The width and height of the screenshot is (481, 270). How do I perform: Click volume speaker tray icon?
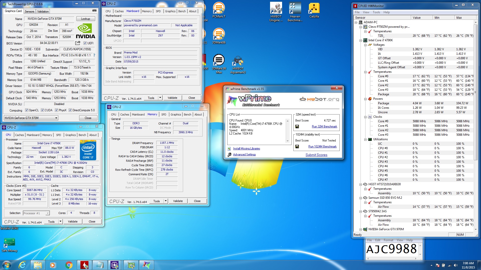[x=455, y=265]
